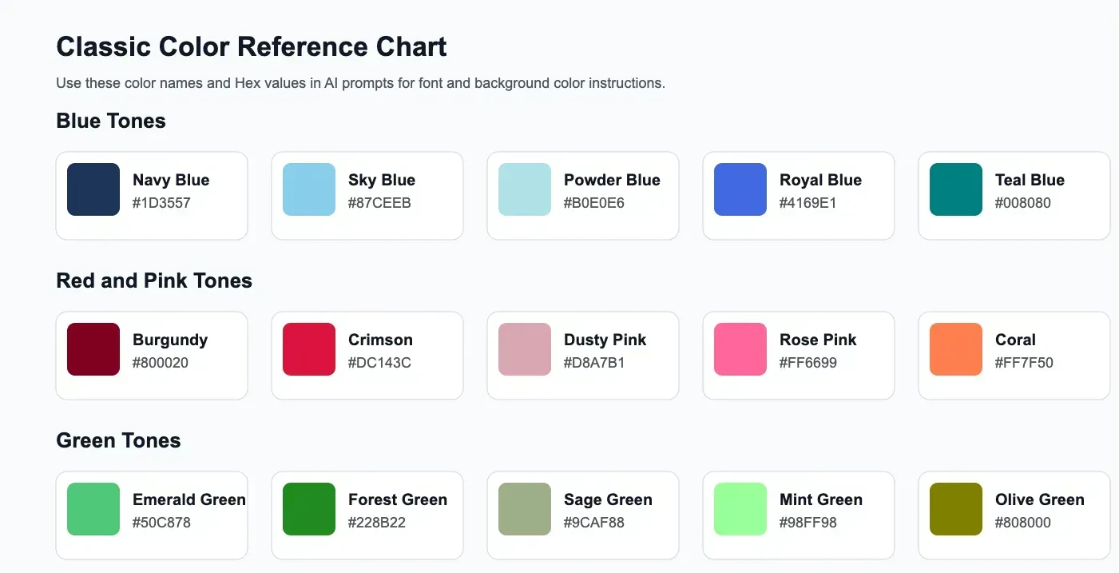Screen dimensions: 1119x573
Task: Click the Navy Blue name label
Action: pos(171,180)
